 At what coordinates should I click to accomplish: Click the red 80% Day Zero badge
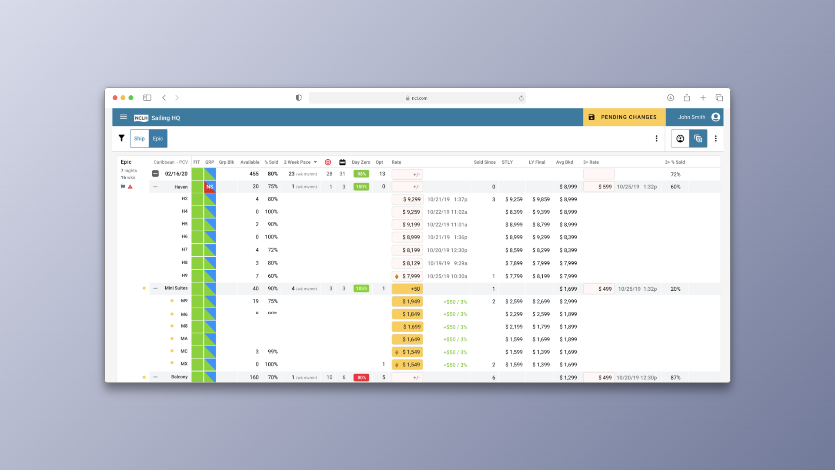tap(361, 377)
